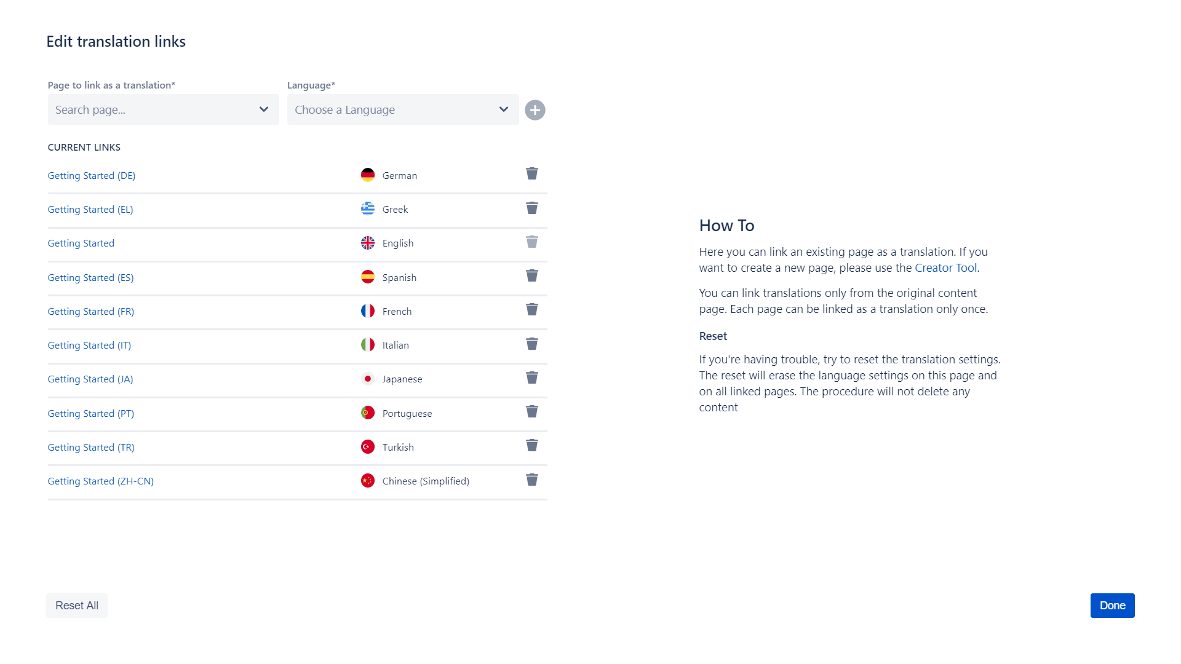Click trash icon for Japanese row

click(x=532, y=378)
